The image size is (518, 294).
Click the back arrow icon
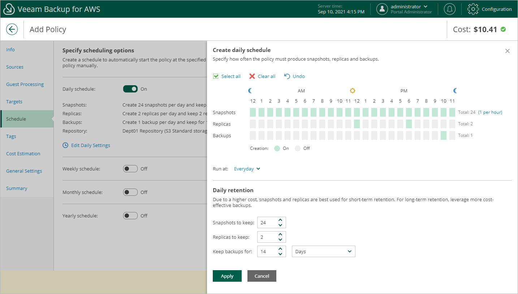12,29
